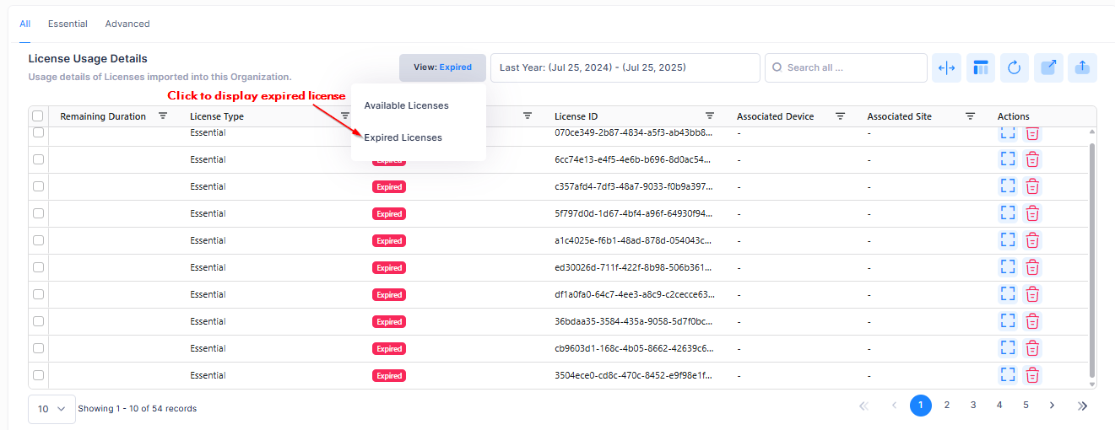The width and height of the screenshot is (1115, 430).
Task: Filter the Associated Device column
Action: pyautogui.click(x=840, y=116)
